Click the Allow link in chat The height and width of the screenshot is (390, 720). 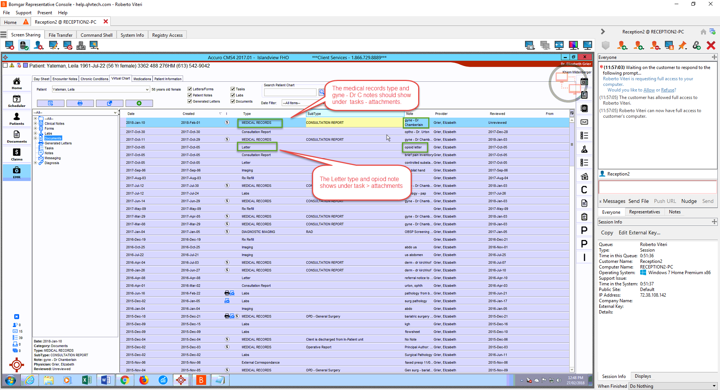649,90
